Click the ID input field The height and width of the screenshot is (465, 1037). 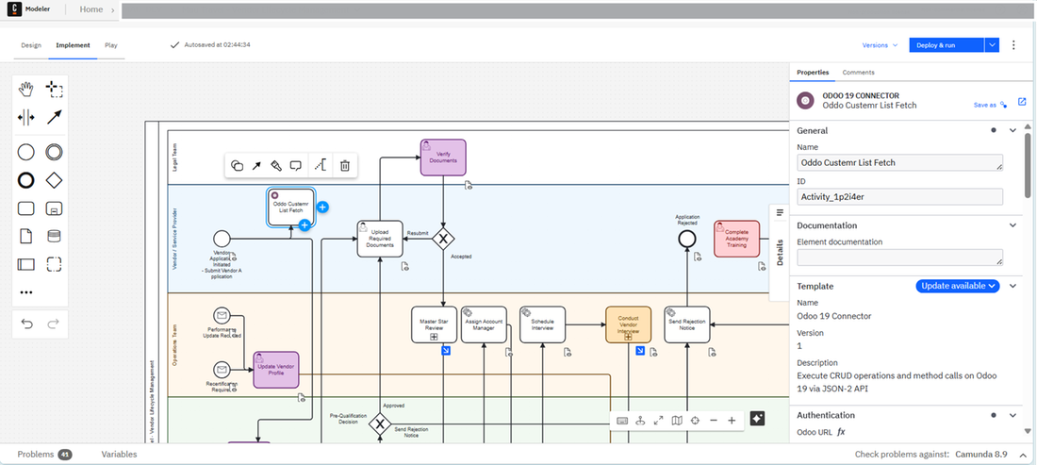(x=899, y=196)
